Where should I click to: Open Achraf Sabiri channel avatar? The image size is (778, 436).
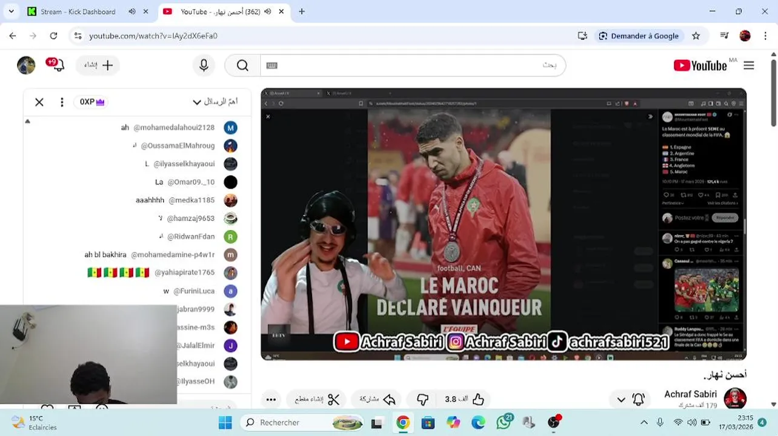pyautogui.click(x=735, y=399)
